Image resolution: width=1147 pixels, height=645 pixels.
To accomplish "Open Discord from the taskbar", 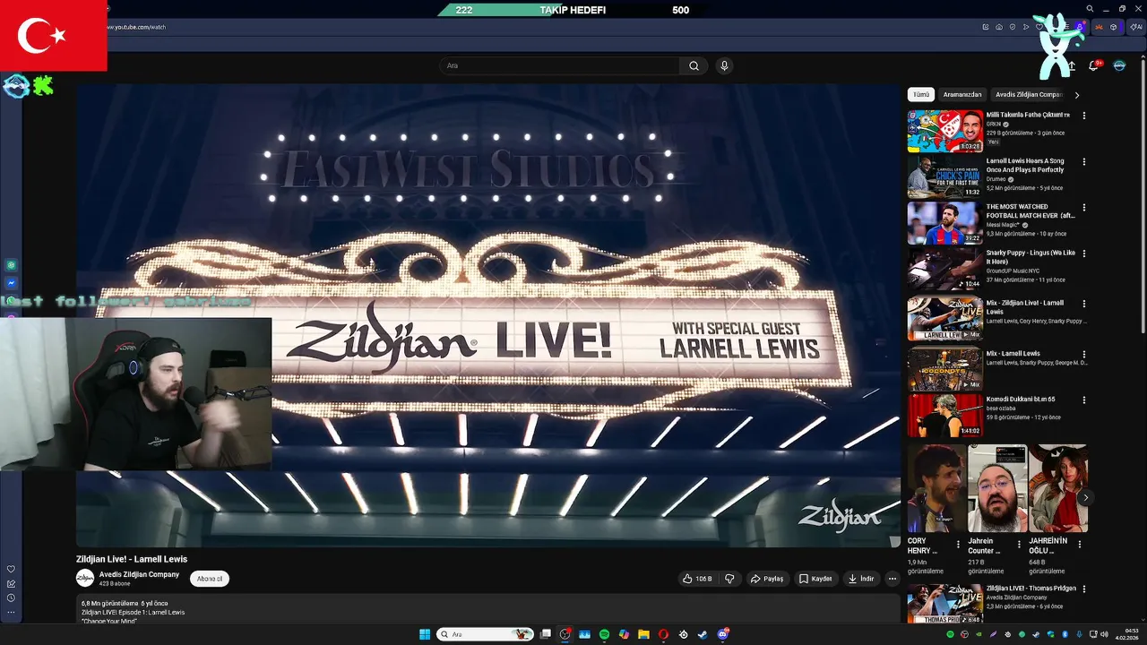I will point(722,634).
